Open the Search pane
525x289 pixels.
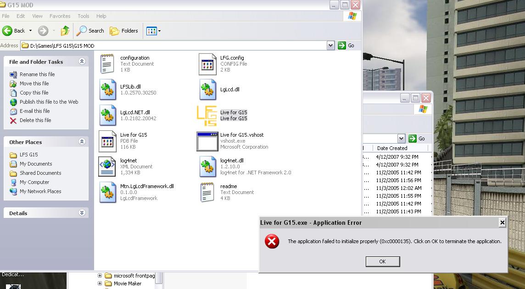[90, 31]
